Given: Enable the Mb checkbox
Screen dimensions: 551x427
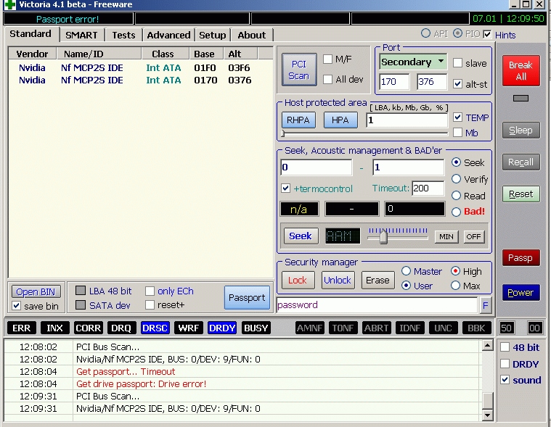Looking at the screenshot, I should click(457, 133).
